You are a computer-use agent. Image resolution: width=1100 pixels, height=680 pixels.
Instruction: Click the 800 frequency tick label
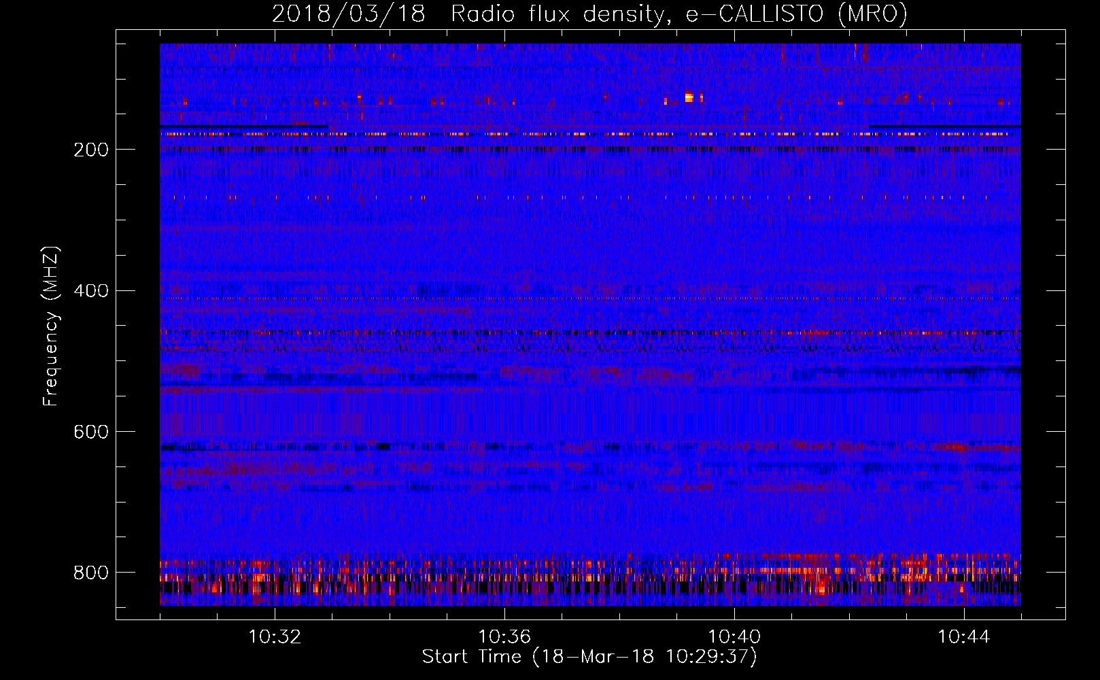coord(91,573)
